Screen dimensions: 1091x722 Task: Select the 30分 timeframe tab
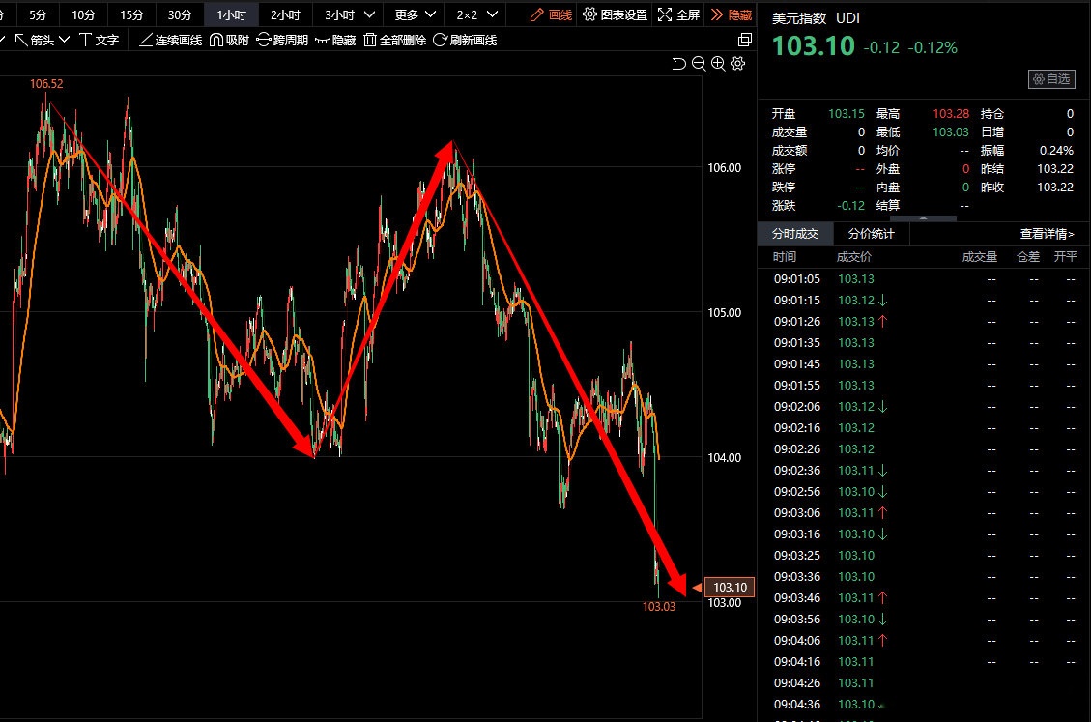click(x=180, y=14)
